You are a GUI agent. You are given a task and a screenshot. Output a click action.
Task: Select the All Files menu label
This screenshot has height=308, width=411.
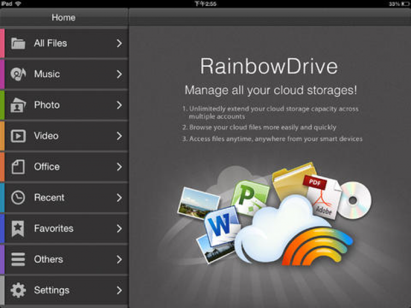pyautogui.click(x=50, y=43)
